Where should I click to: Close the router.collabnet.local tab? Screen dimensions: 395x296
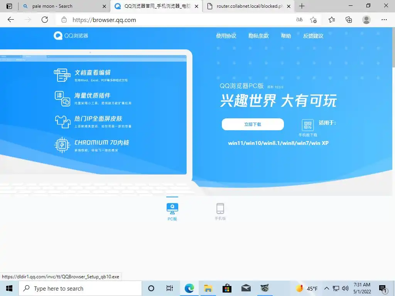coord(289,6)
